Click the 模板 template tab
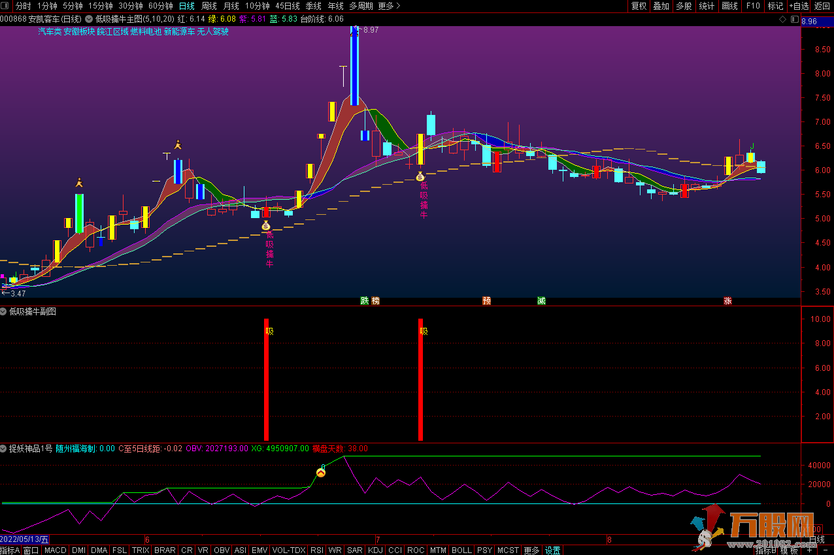This screenshot has width=834, height=555. [x=790, y=550]
